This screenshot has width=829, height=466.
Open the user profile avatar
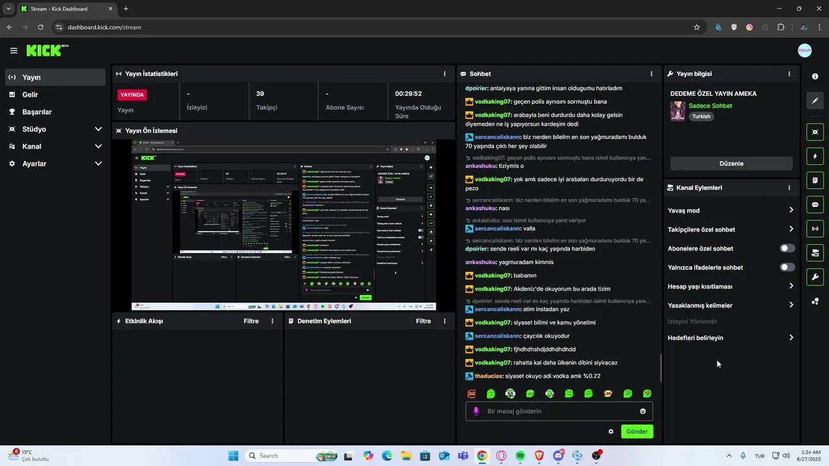(x=804, y=50)
